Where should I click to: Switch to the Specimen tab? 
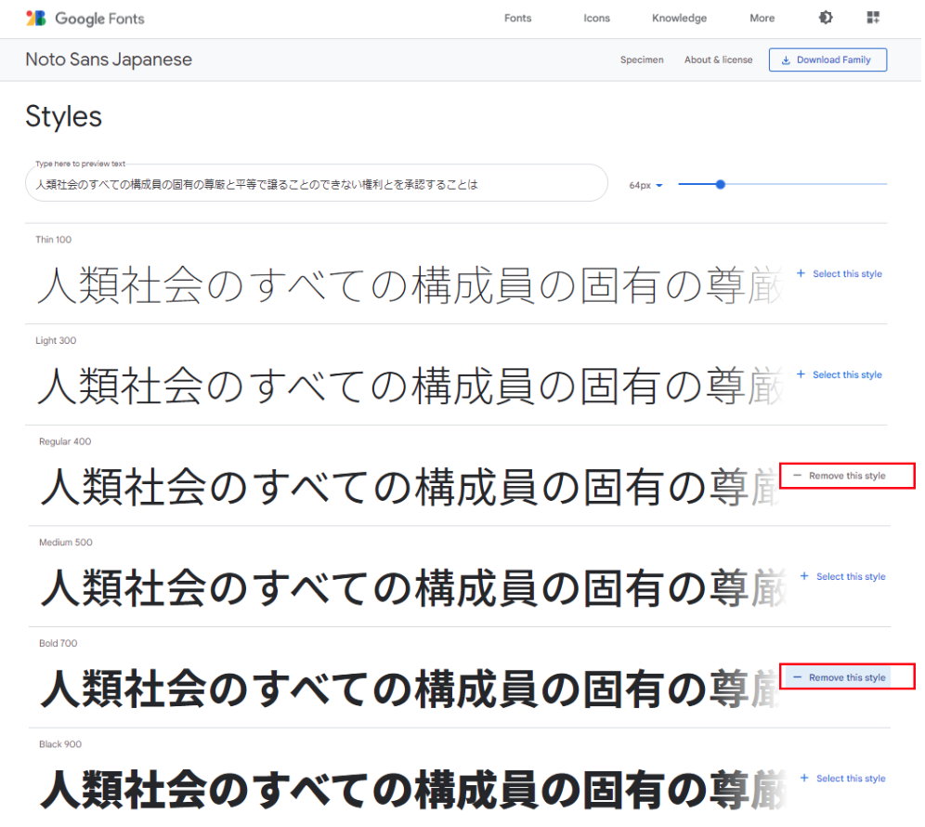tap(642, 60)
